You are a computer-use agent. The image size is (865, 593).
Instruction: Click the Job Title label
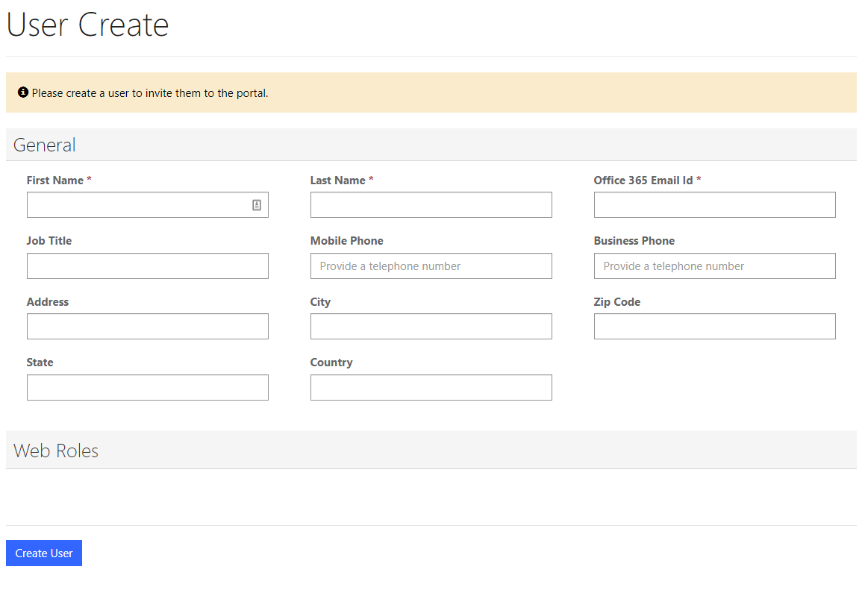49,241
